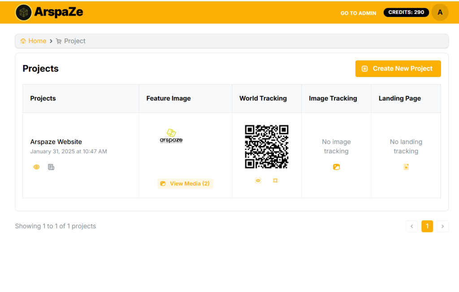The width and height of the screenshot is (459, 292).
Task: Click Create New Project button
Action: [x=398, y=69]
